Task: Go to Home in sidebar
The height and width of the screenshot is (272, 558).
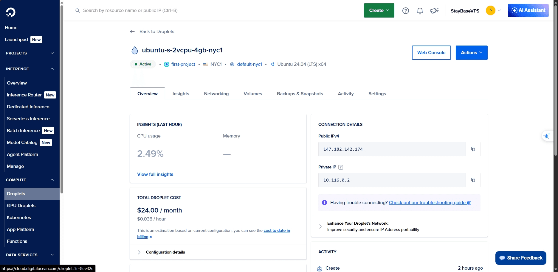Action: click(x=11, y=28)
